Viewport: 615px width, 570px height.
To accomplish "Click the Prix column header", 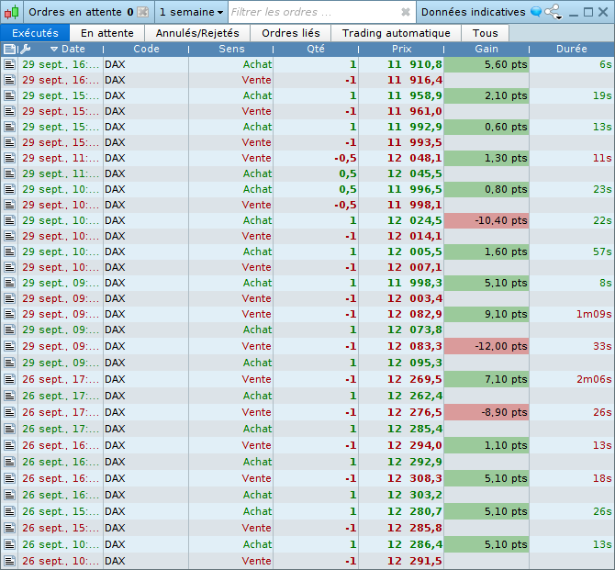I will pyautogui.click(x=401, y=49).
